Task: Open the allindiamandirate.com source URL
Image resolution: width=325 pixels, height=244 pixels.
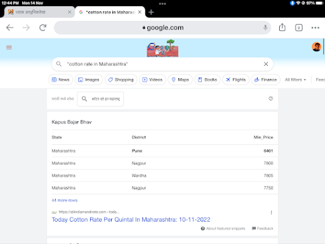Action: tap(89, 212)
